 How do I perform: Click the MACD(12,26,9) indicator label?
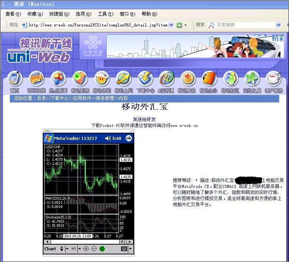click(58, 198)
